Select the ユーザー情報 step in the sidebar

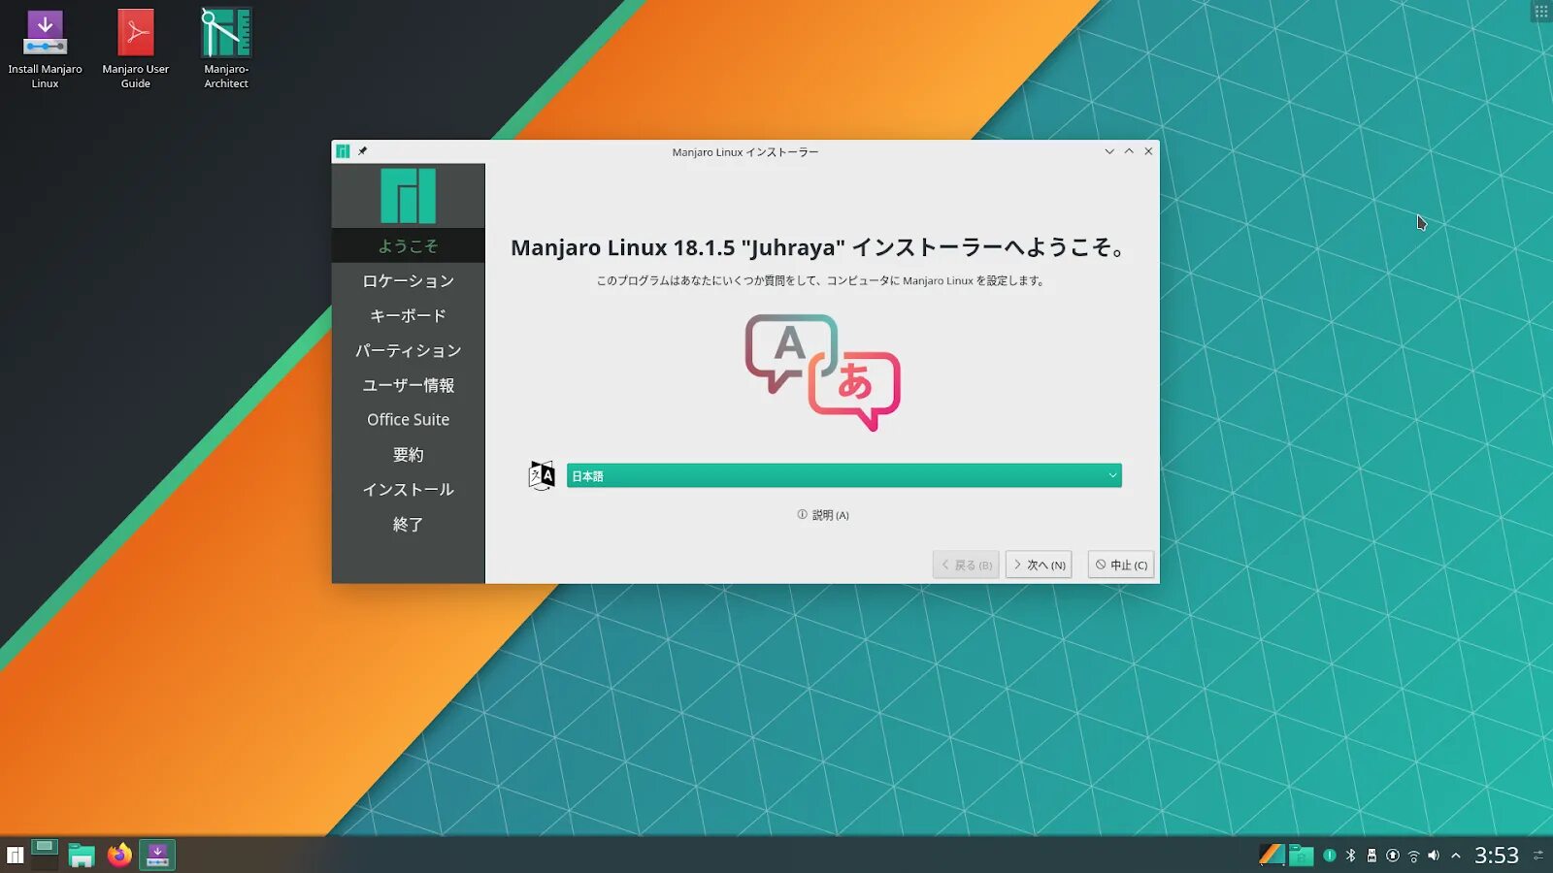pyautogui.click(x=408, y=385)
